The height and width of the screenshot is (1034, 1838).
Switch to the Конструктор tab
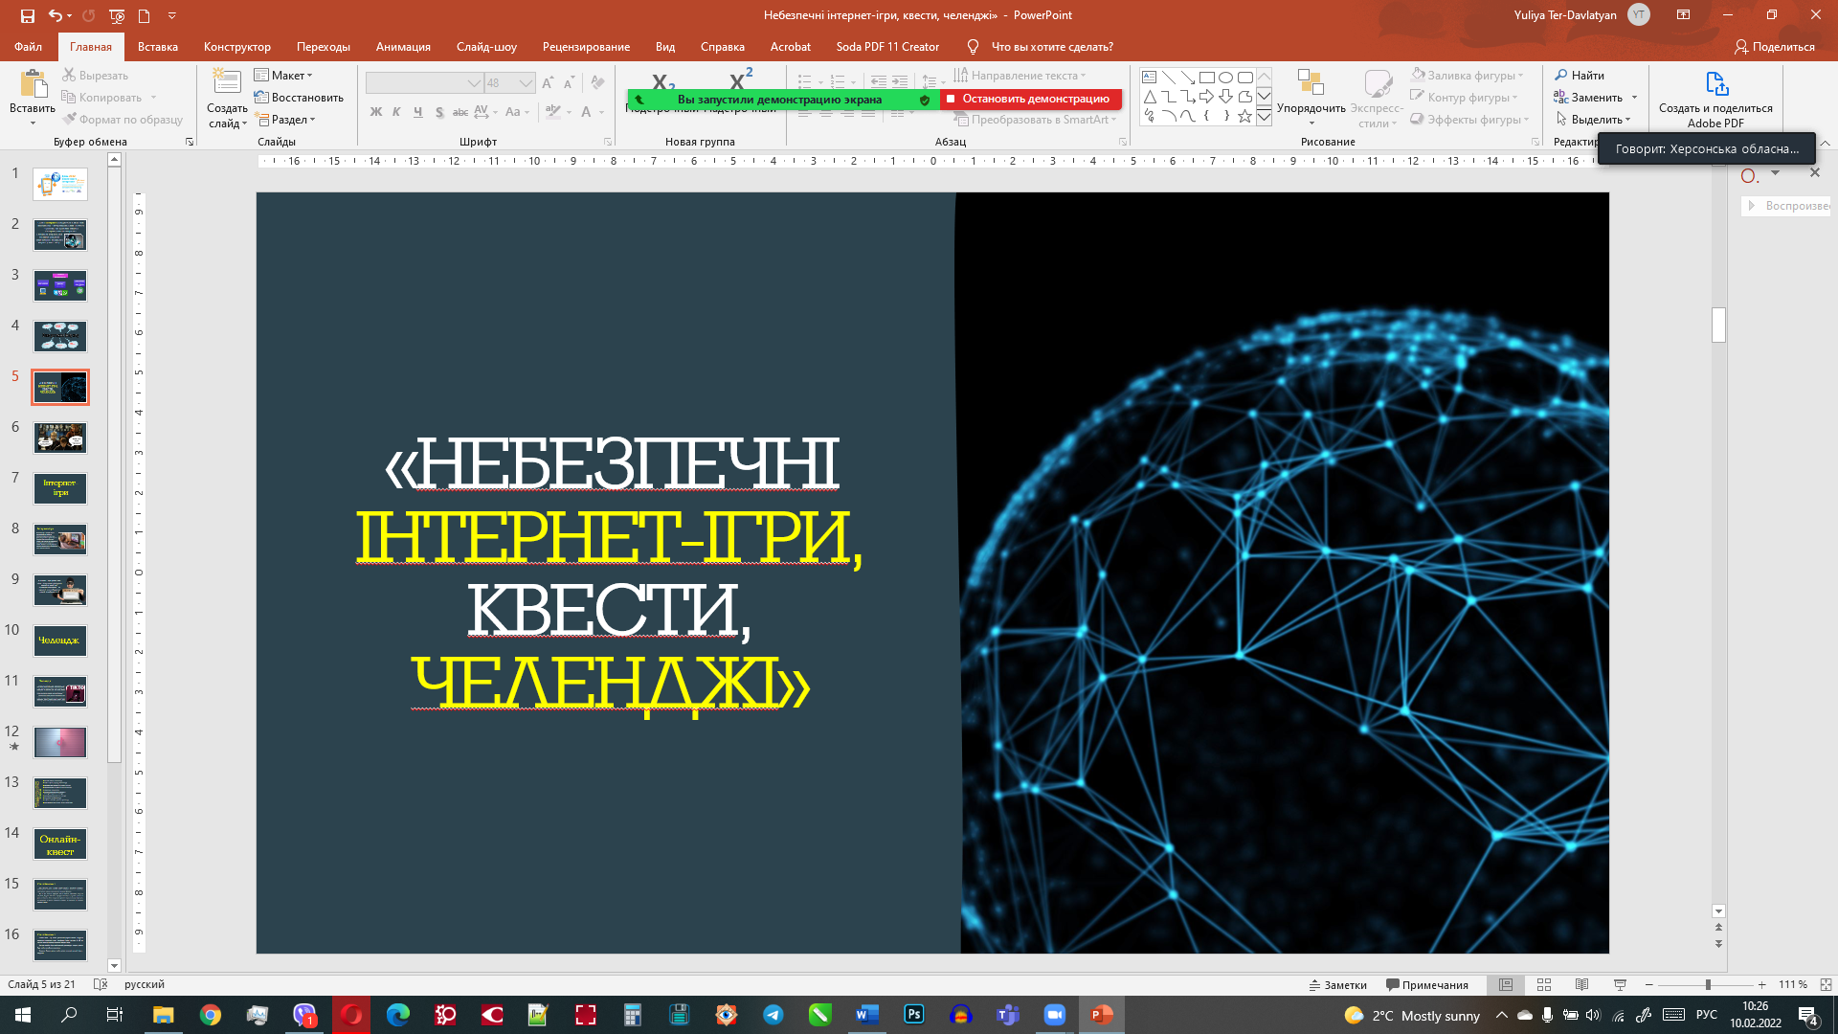236,46
